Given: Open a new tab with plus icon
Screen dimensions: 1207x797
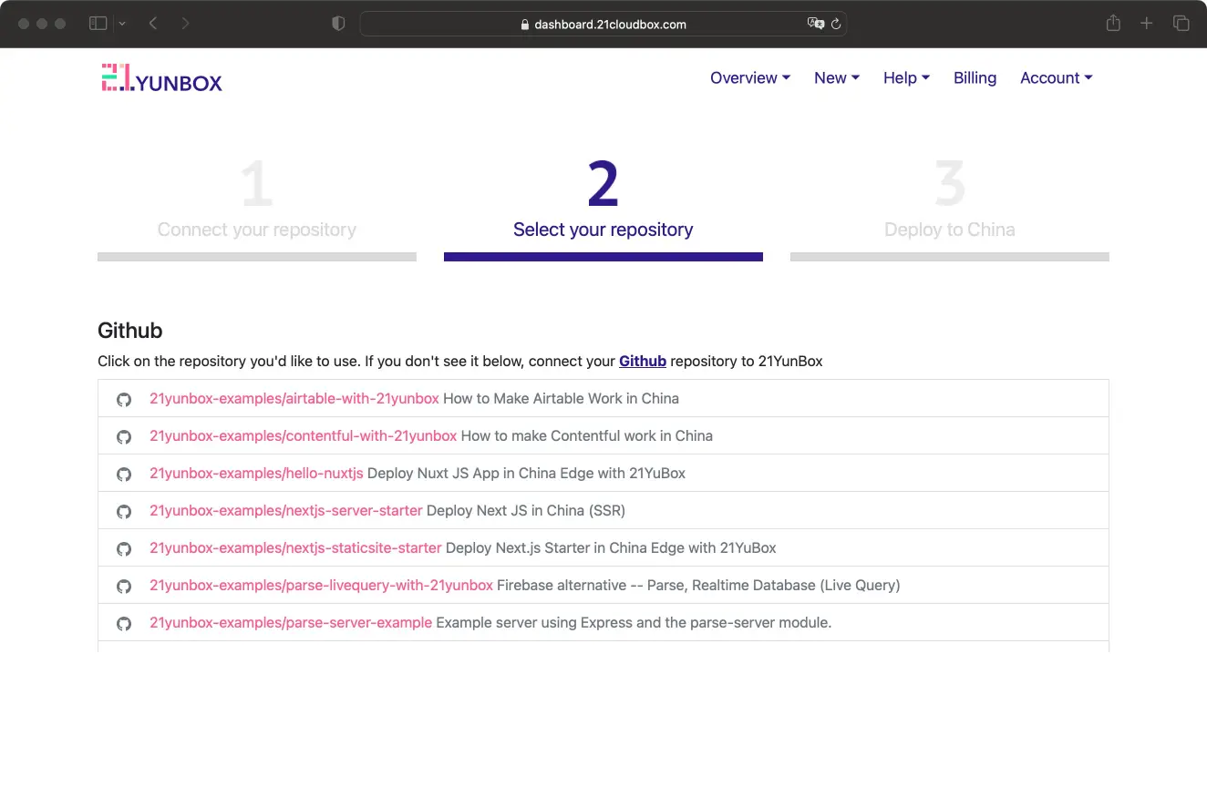Looking at the screenshot, I should pos(1147,24).
